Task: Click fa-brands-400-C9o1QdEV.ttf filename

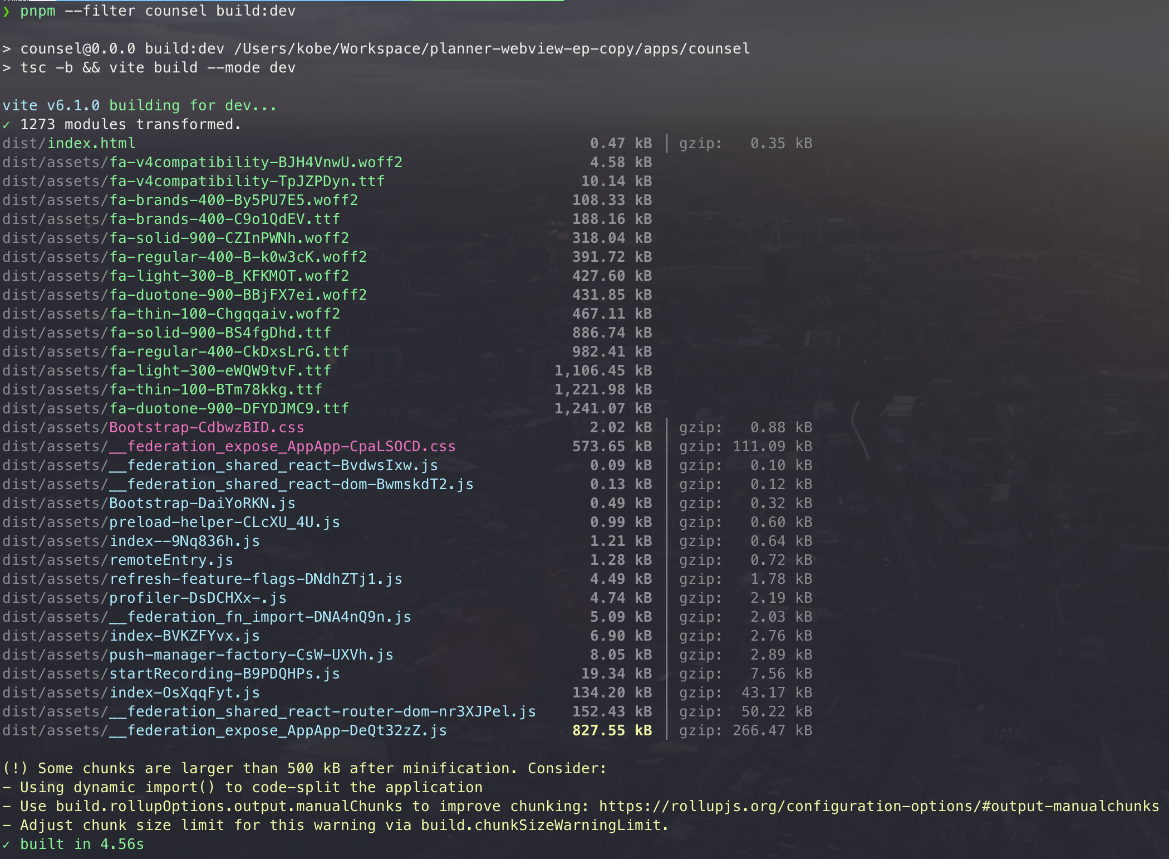Action: coord(225,219)
